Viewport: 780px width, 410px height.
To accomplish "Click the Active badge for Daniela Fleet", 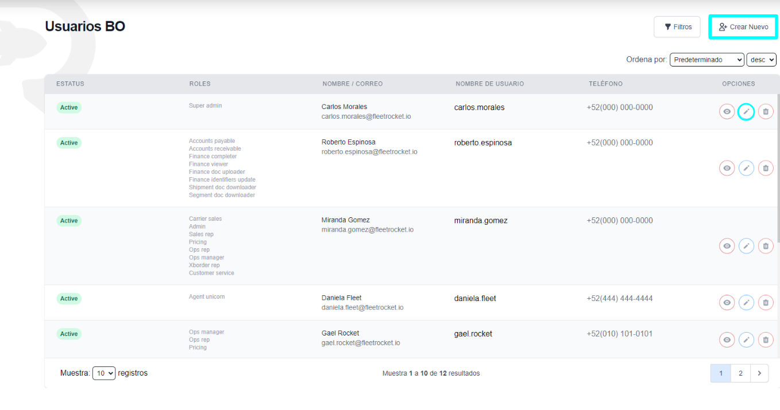I will point(68,298).
